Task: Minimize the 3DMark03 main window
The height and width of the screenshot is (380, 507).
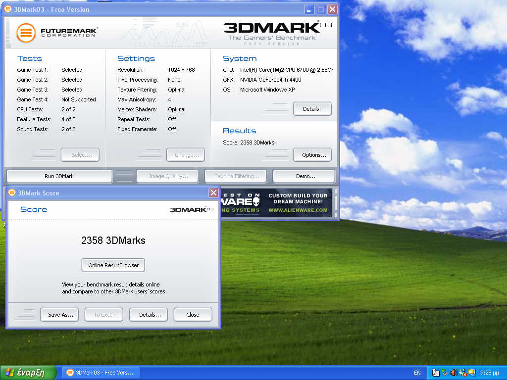Action: tap(309, 9)
